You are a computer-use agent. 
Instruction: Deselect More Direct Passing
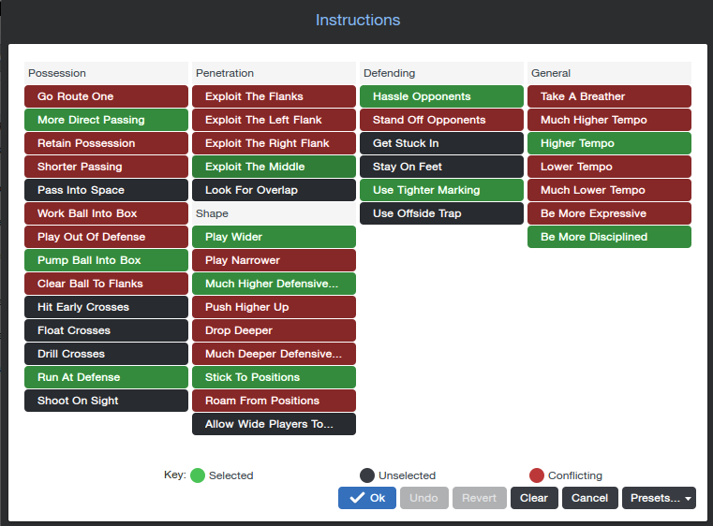click(x=106, y=120)
